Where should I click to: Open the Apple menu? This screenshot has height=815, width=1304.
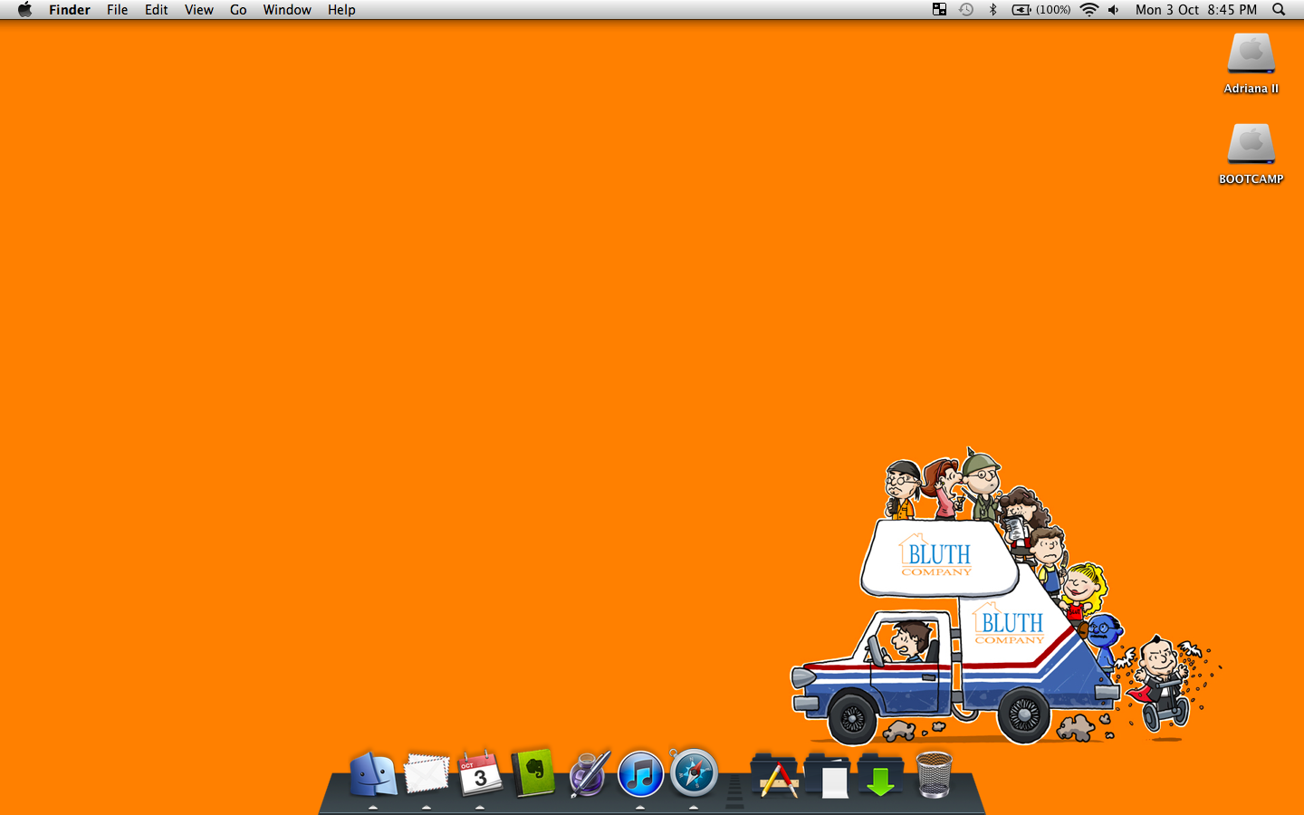pos(25,10)
